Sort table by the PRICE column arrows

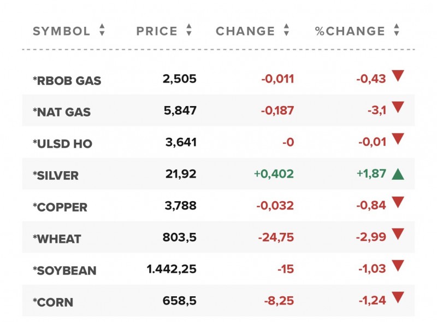click(189, 31)
